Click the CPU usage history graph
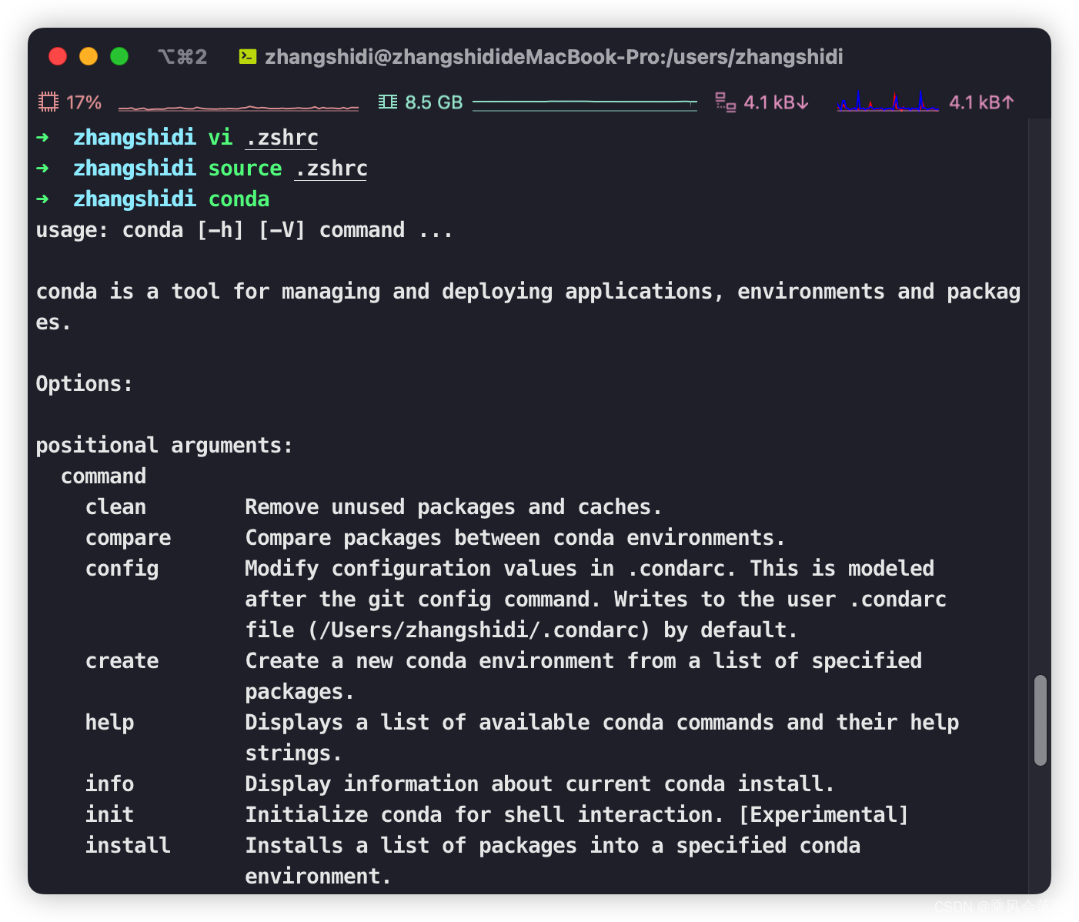 click(239, 106)
